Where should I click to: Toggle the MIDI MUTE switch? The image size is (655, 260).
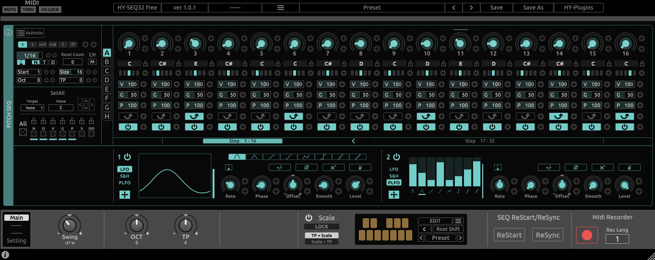(x=10, y=9)
